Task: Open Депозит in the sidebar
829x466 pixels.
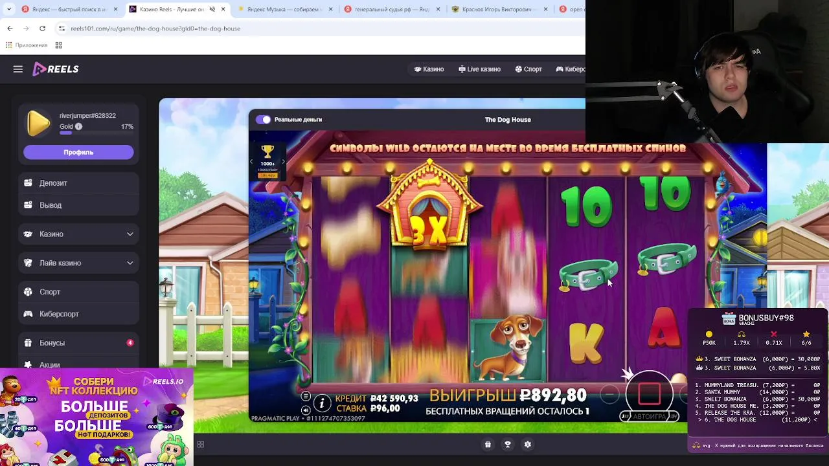Action: point(78,183)
